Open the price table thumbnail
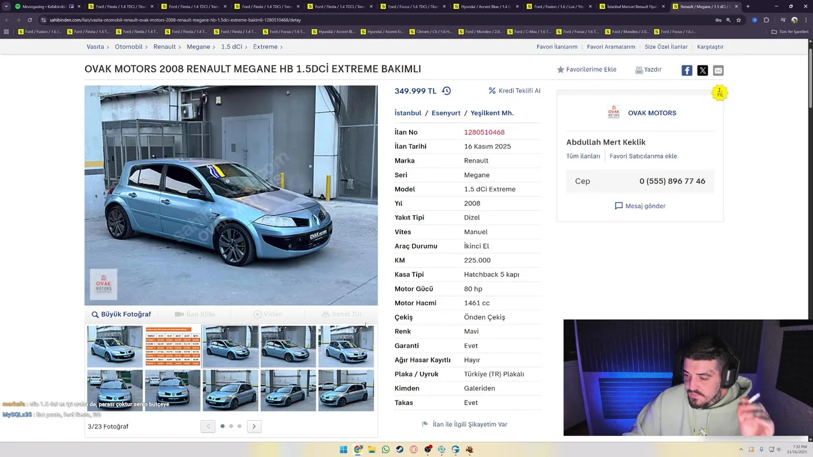The height and width of the screenshot is (457, 813). [x=173, y=346]
